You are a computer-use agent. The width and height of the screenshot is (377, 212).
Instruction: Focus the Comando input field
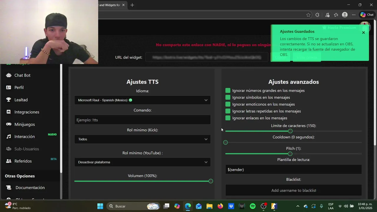[143, 120]
